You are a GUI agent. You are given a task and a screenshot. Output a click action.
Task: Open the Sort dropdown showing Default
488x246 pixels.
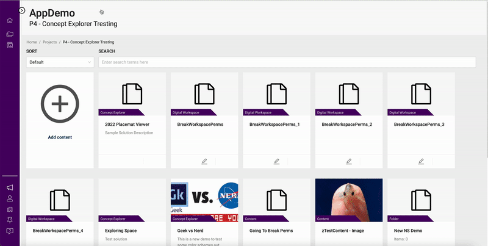pyautogui.click(x=59, y=62)
